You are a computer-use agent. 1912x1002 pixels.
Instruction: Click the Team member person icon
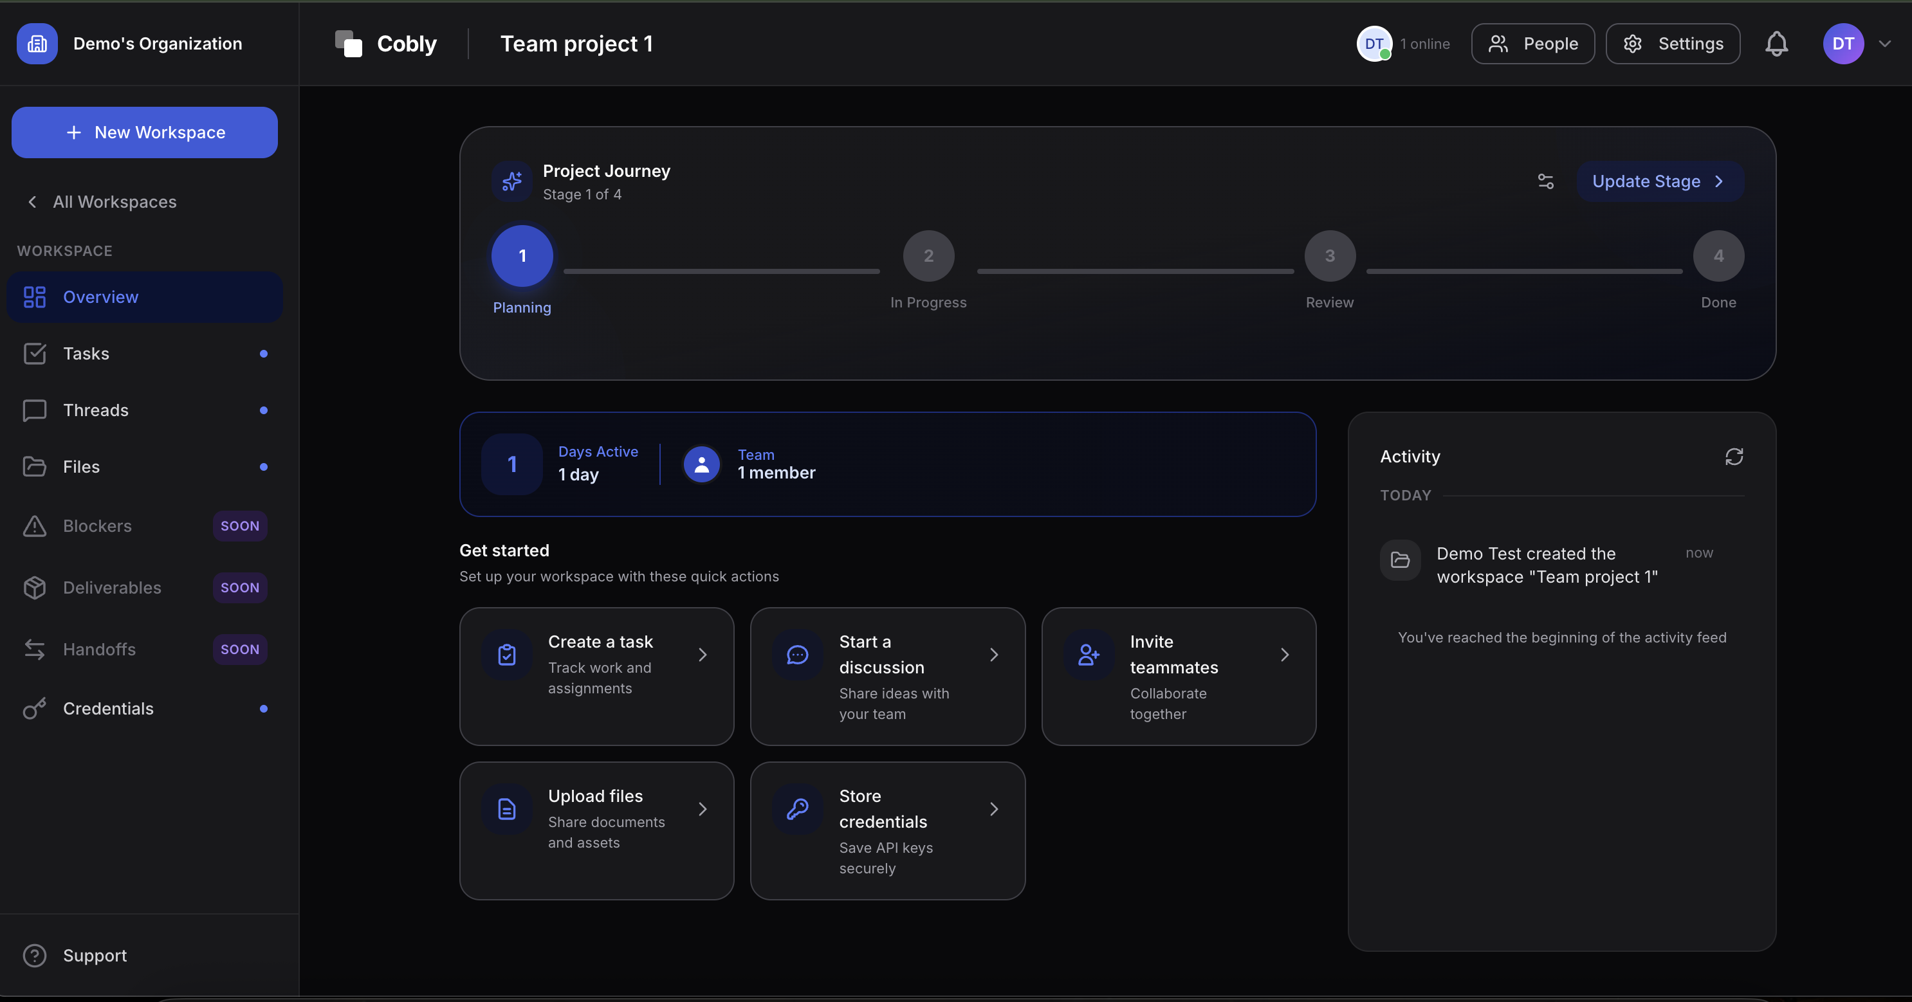pyautogui.click(x=701, y=464)
